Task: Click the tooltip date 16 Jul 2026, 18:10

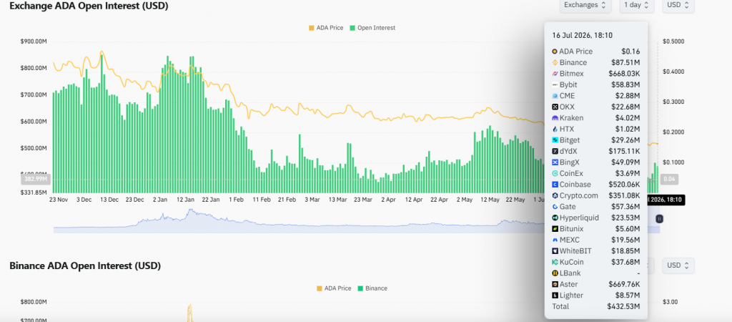Action: (x=582, y=35)
